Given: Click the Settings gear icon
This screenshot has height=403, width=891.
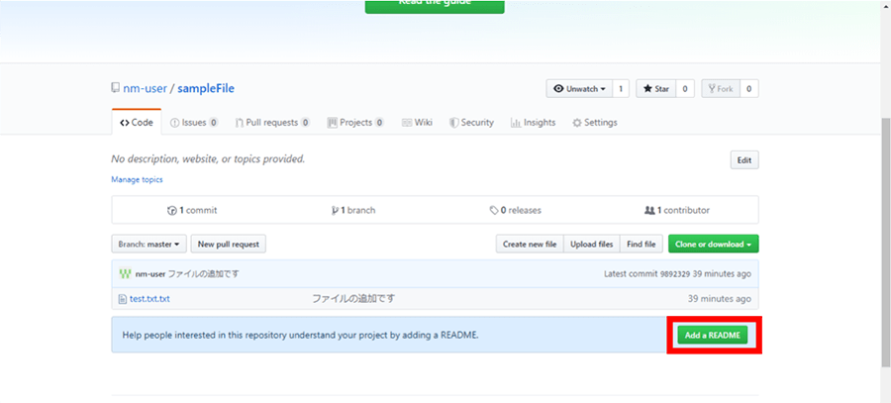Looking at the screenshot, I should (577, 123).
